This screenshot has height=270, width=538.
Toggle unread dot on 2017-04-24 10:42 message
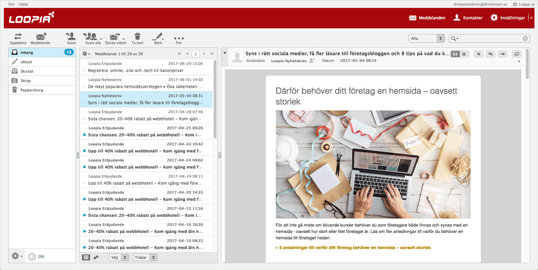pyautogui.click(x=84, y=151)
